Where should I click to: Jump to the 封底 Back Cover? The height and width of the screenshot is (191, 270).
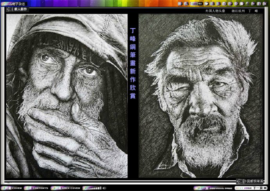[66, 188]
